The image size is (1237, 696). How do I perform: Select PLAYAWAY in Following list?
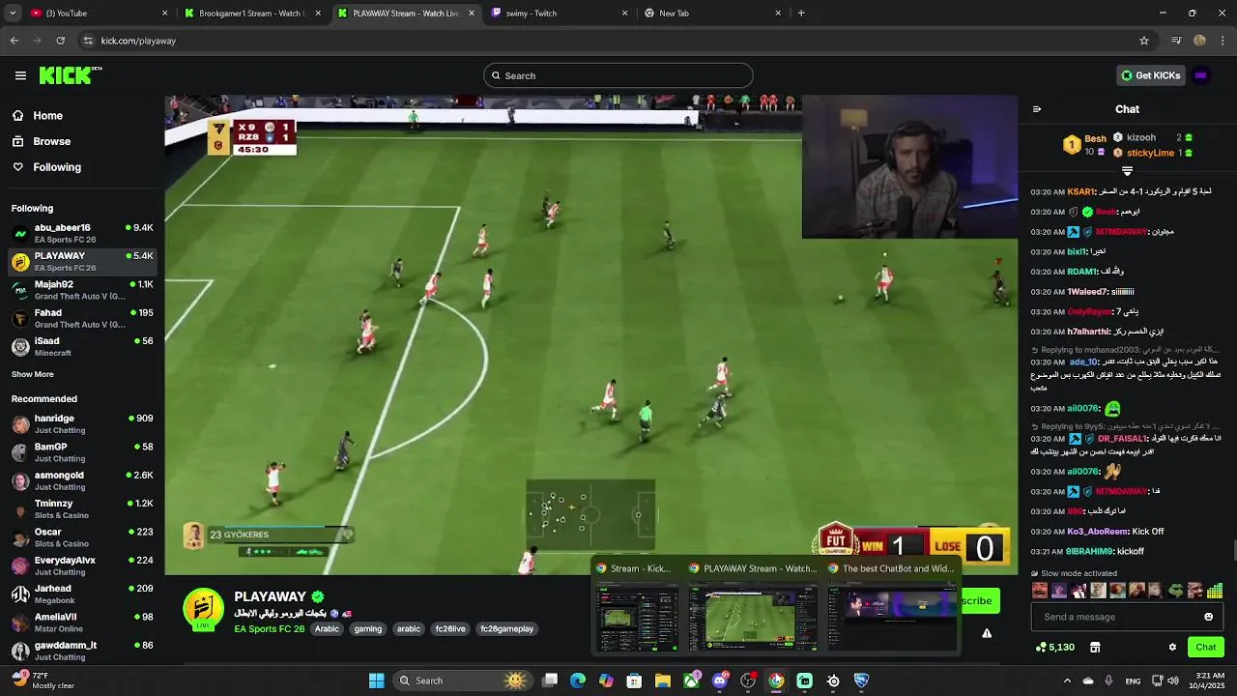pyautogui.click(x=82, y=261)
